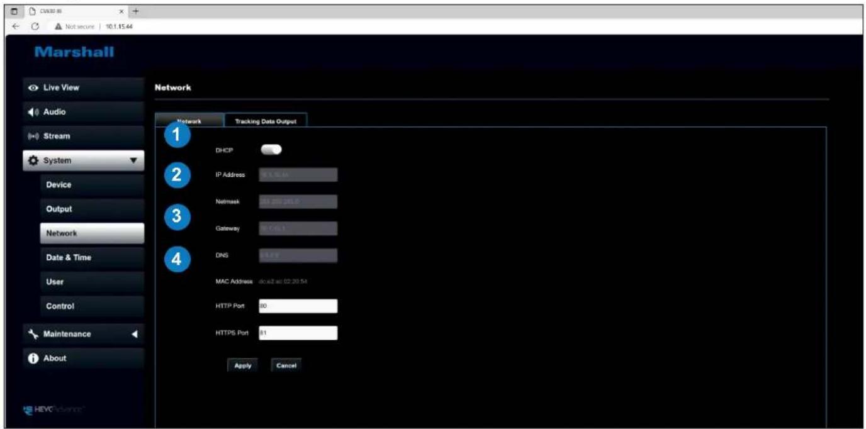Close the CV630 browser tab
Screen dimensions: 866x429
(122, 11)
